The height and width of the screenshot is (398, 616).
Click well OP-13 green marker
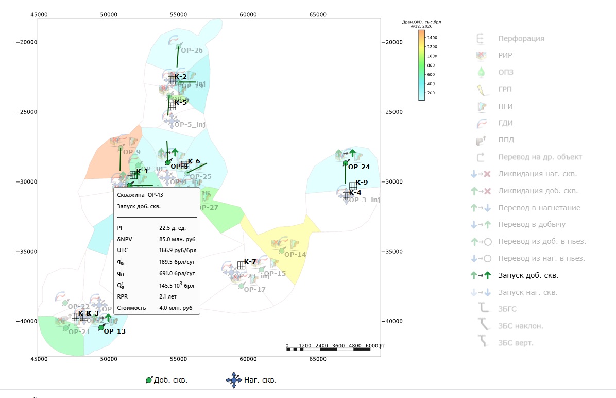(101, 327)
